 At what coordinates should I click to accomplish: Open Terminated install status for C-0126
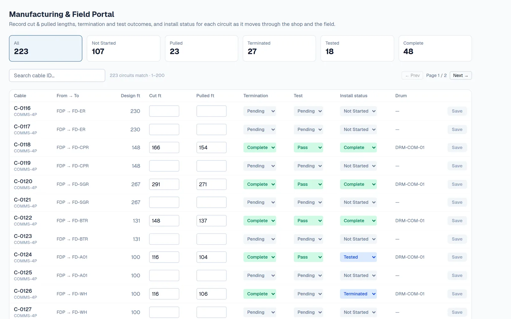(358, 294)
